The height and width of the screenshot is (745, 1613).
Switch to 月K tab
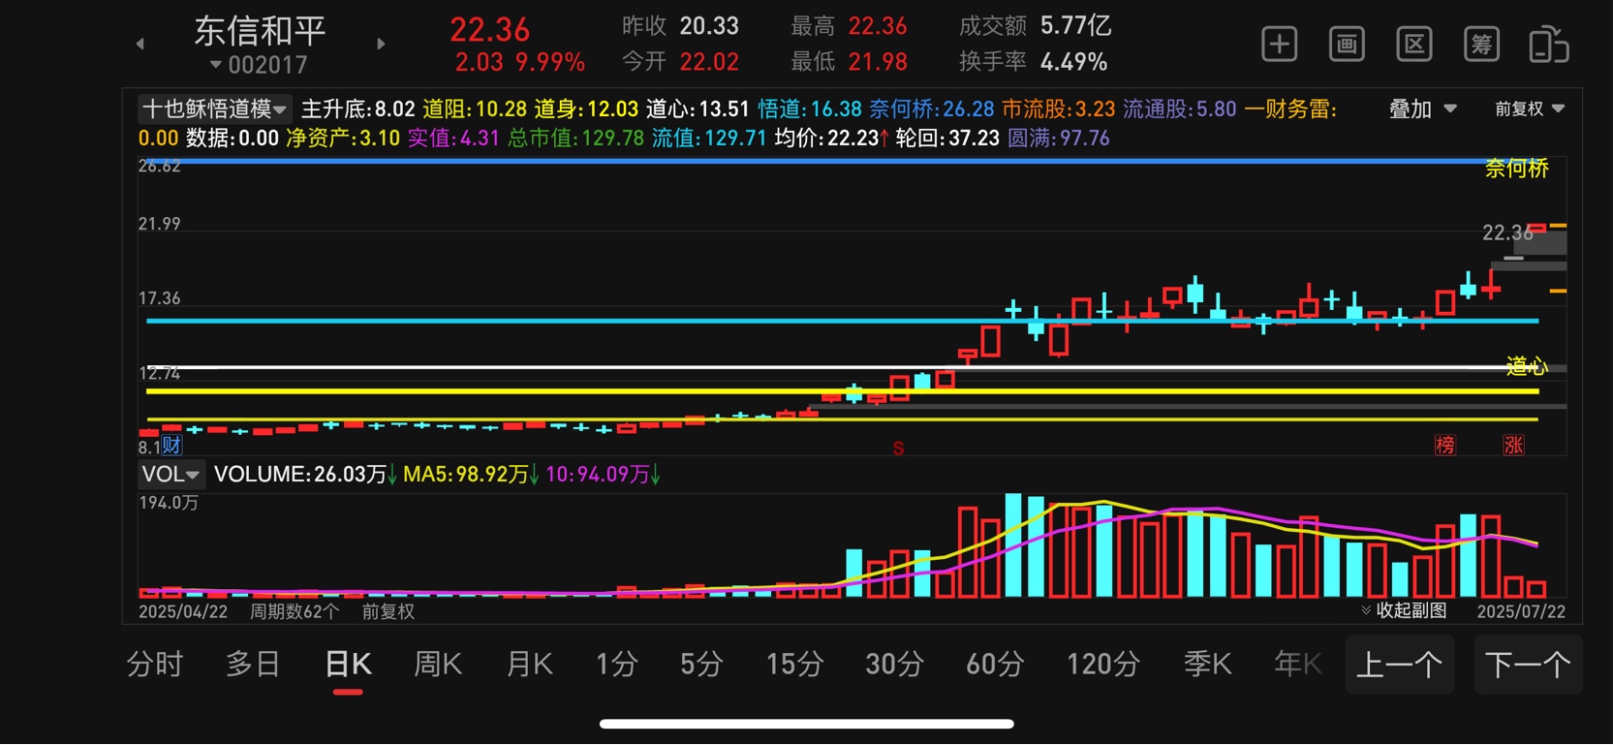coord(529,665)
